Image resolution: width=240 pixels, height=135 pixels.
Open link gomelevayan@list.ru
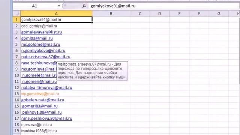pos(42,32)
